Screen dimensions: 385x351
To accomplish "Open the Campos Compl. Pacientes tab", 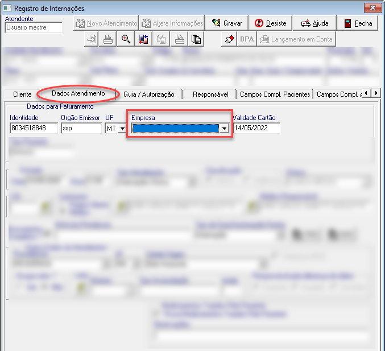I will point(275,94).
